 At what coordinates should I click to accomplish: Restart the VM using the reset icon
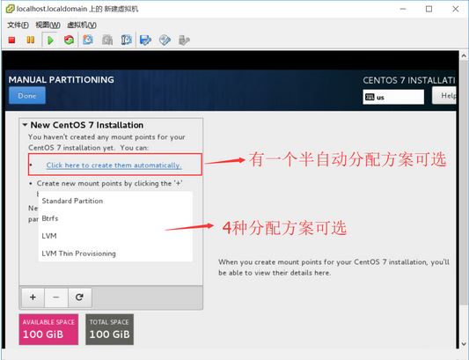[69, 40]
